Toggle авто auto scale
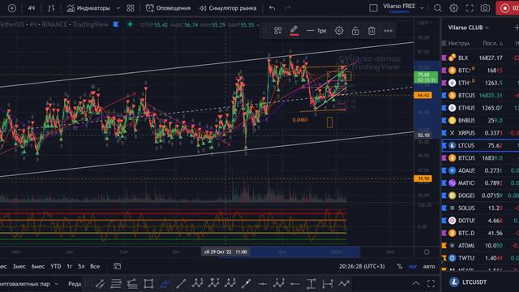 click(x=429, y=267)
